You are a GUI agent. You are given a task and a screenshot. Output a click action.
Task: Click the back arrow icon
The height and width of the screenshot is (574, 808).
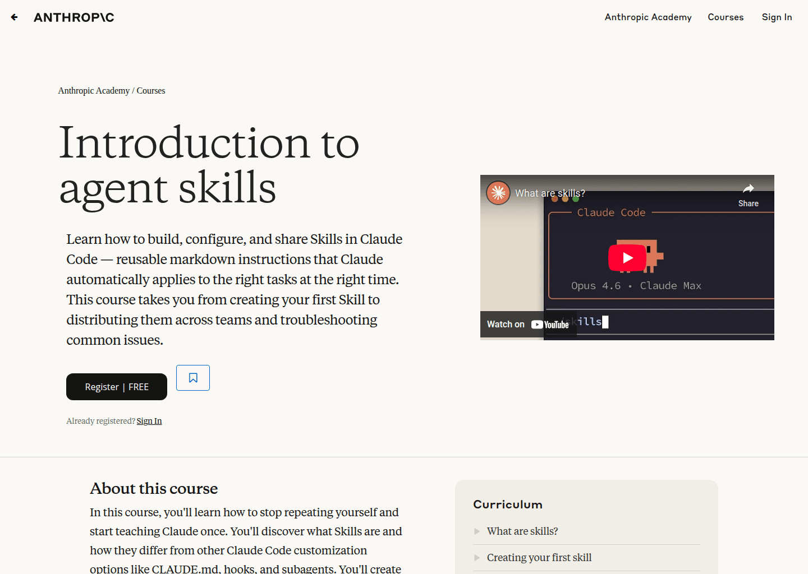pyautogui.click(x=15, y=17)
